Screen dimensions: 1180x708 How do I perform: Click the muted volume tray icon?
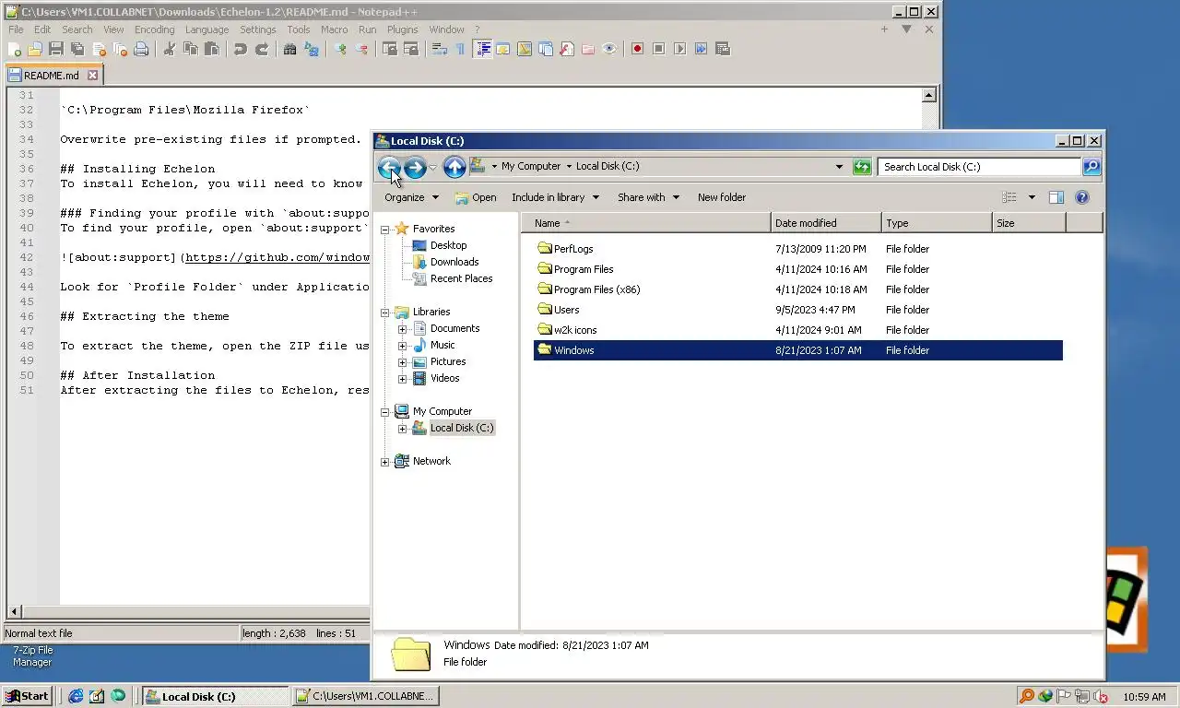tap(1101, 696)
